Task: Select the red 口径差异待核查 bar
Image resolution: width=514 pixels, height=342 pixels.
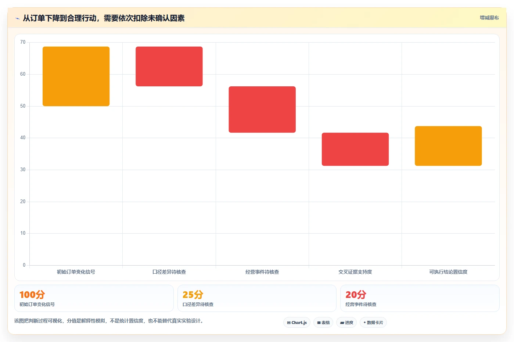Action: pos(169,66)
